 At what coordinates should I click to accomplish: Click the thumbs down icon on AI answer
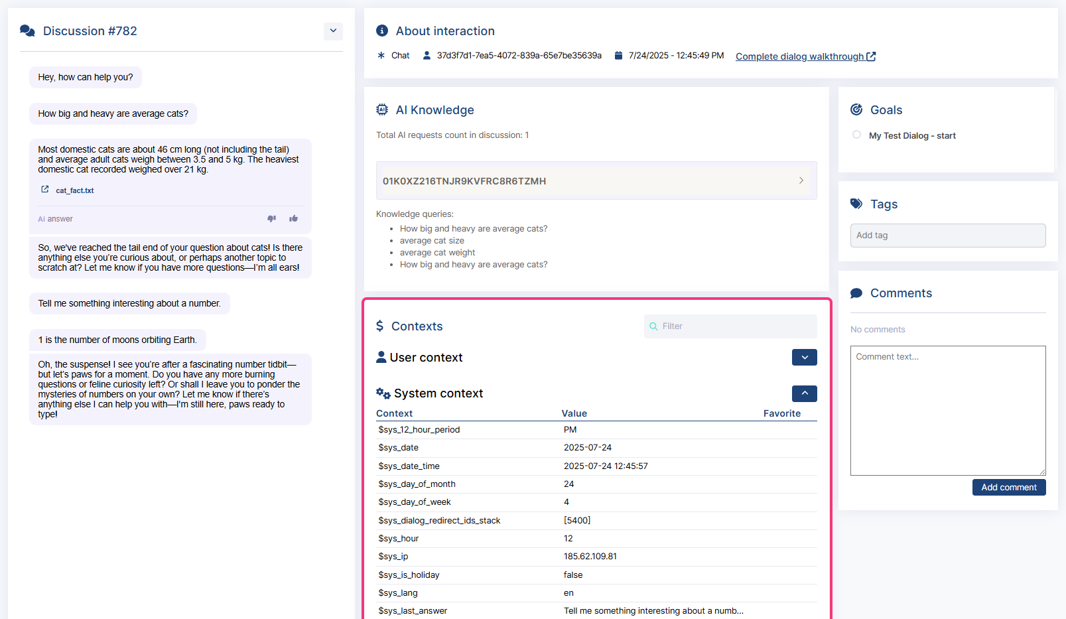coord(271,219)
